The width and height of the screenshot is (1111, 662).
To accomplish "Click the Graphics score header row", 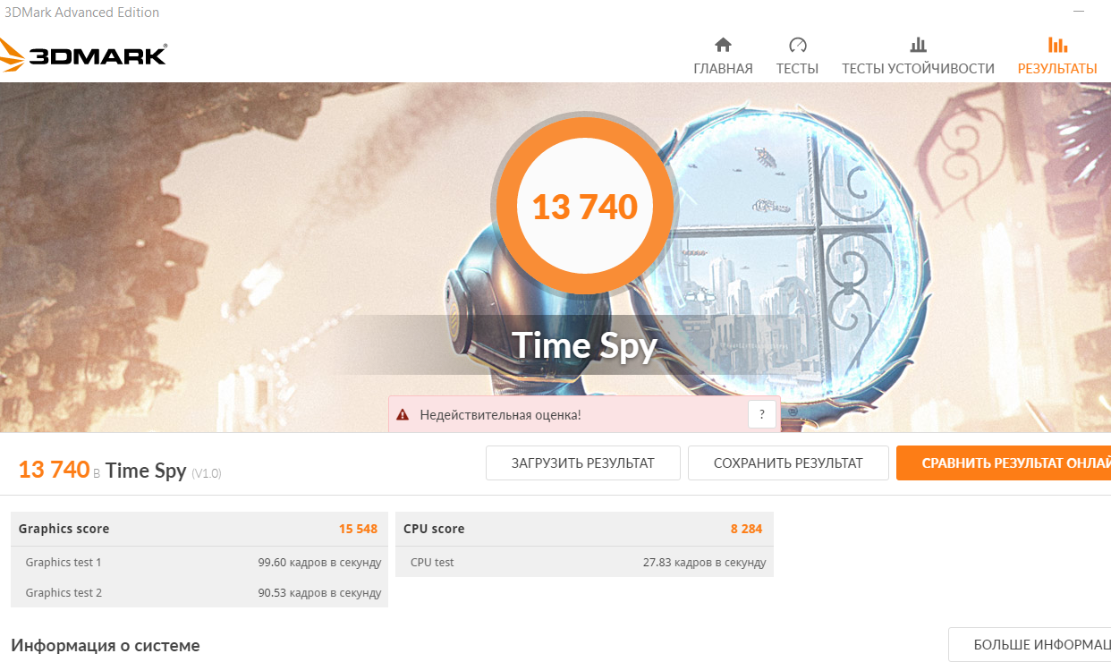I will [199, 529].
